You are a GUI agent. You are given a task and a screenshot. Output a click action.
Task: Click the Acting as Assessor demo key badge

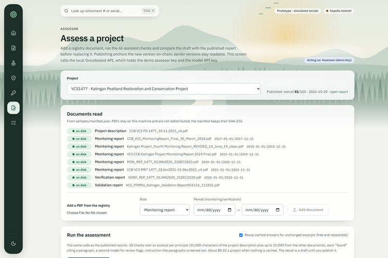click(x=329, y=60)
